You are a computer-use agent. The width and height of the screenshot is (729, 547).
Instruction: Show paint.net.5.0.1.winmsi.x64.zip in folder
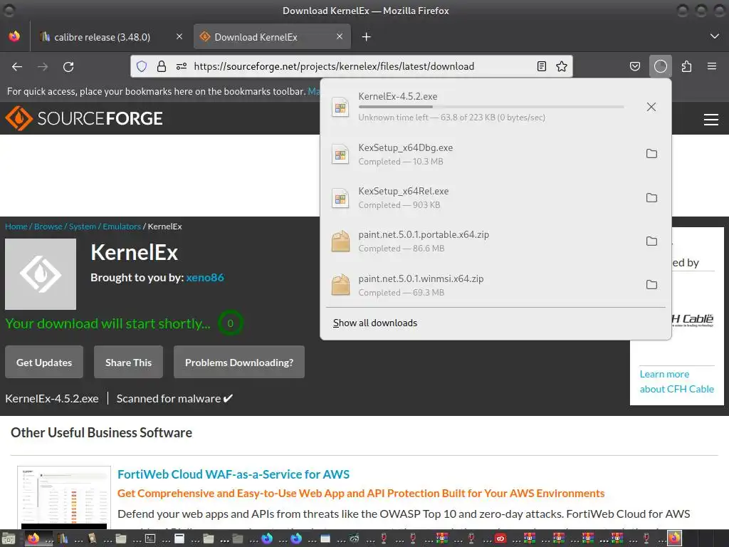tap(651, 285)
